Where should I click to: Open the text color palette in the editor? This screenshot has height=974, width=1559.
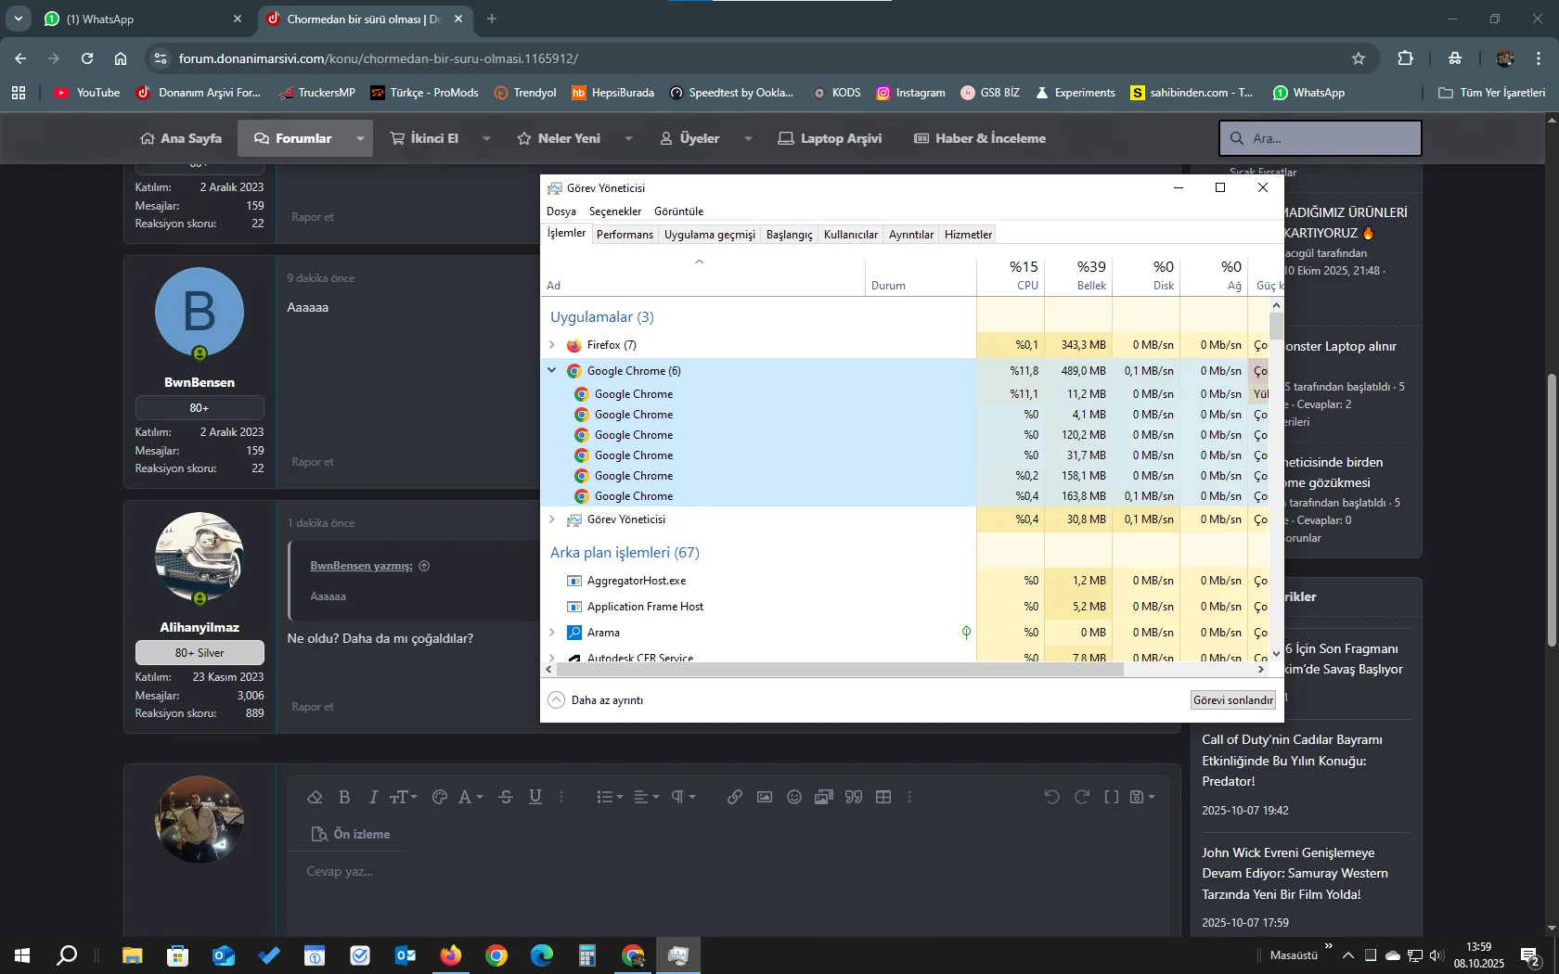pos(440,797)
